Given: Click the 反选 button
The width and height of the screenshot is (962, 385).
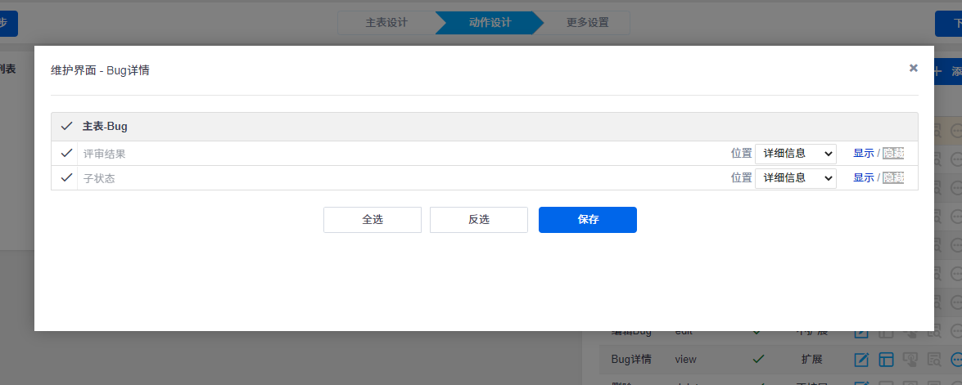Looking at the screenshot, I should (x=479, y=220).
